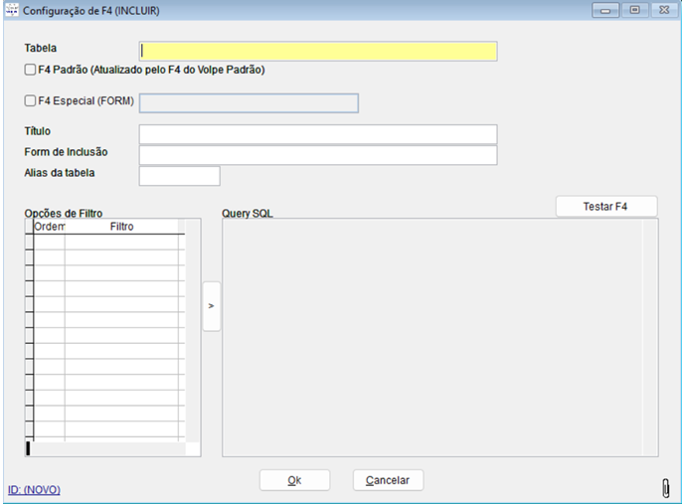Click the Testar F4 button
682x504 pixels.
(606, 206)
